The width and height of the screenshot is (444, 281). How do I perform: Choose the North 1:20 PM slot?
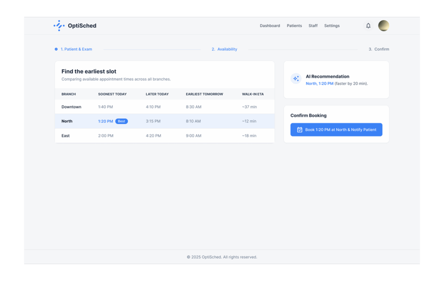[105, 121]
